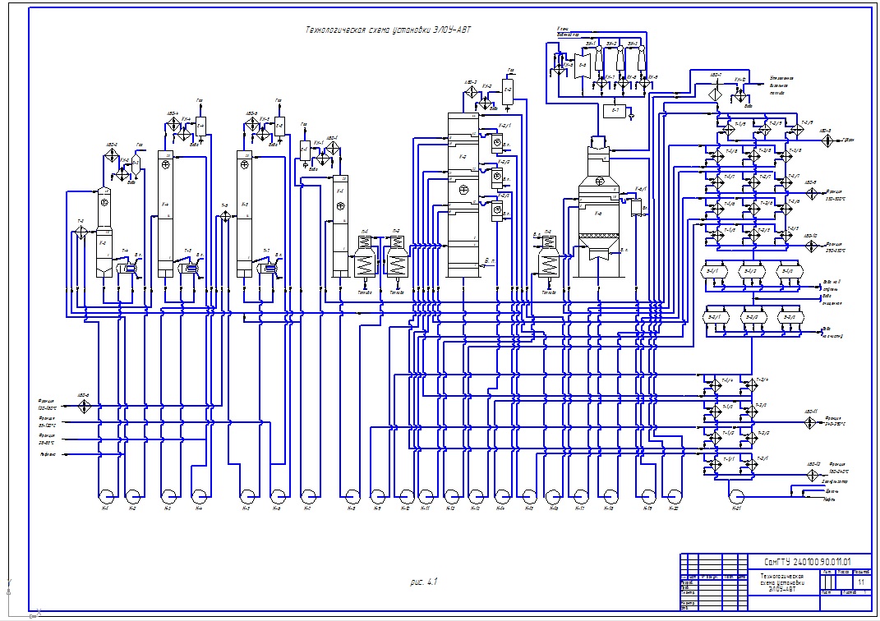Select the pump symbol labeled Н-2
The image size is (880, 621).
(x=132, y=496)
